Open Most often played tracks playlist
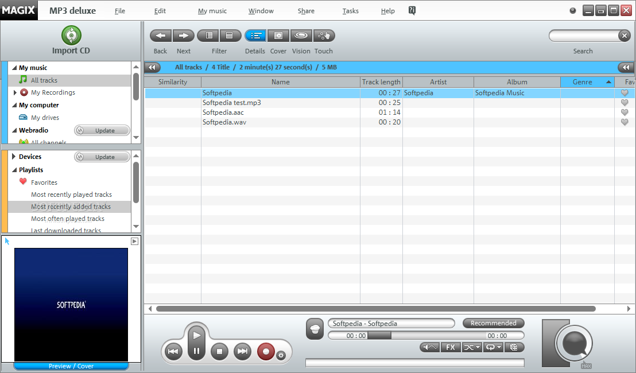 coord(68,219)
